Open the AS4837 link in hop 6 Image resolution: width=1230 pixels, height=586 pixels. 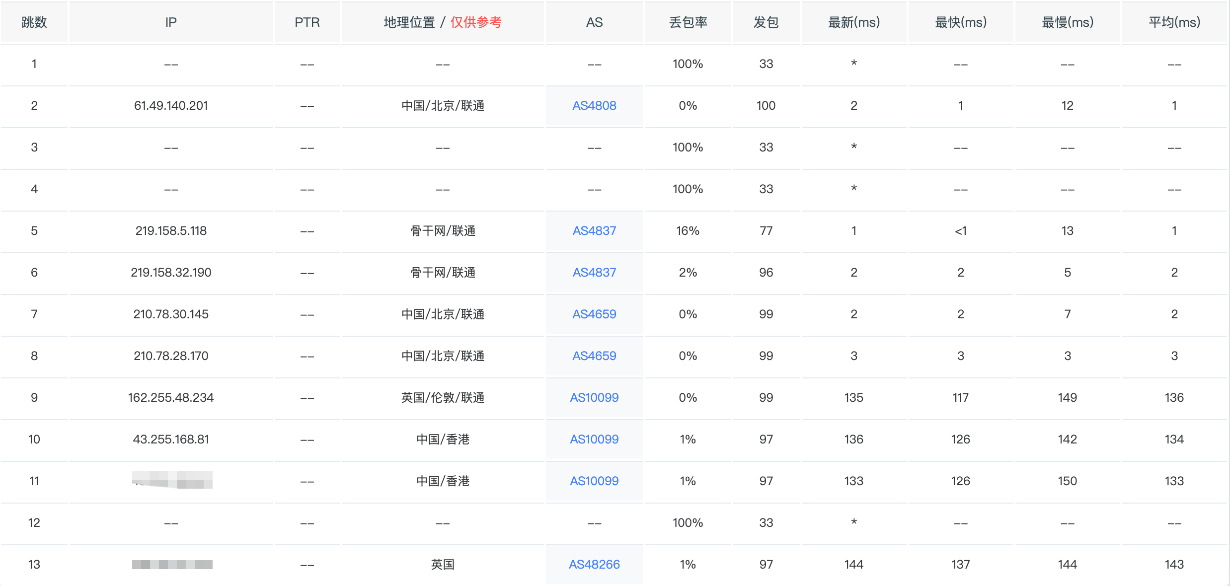594,273
